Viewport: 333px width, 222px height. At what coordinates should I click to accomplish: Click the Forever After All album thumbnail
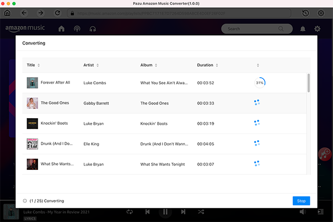click(x=32, y=83)
